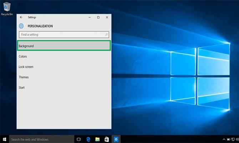Close the Settings window
This screenshot has width=239, height=143.
click(107, 18)
